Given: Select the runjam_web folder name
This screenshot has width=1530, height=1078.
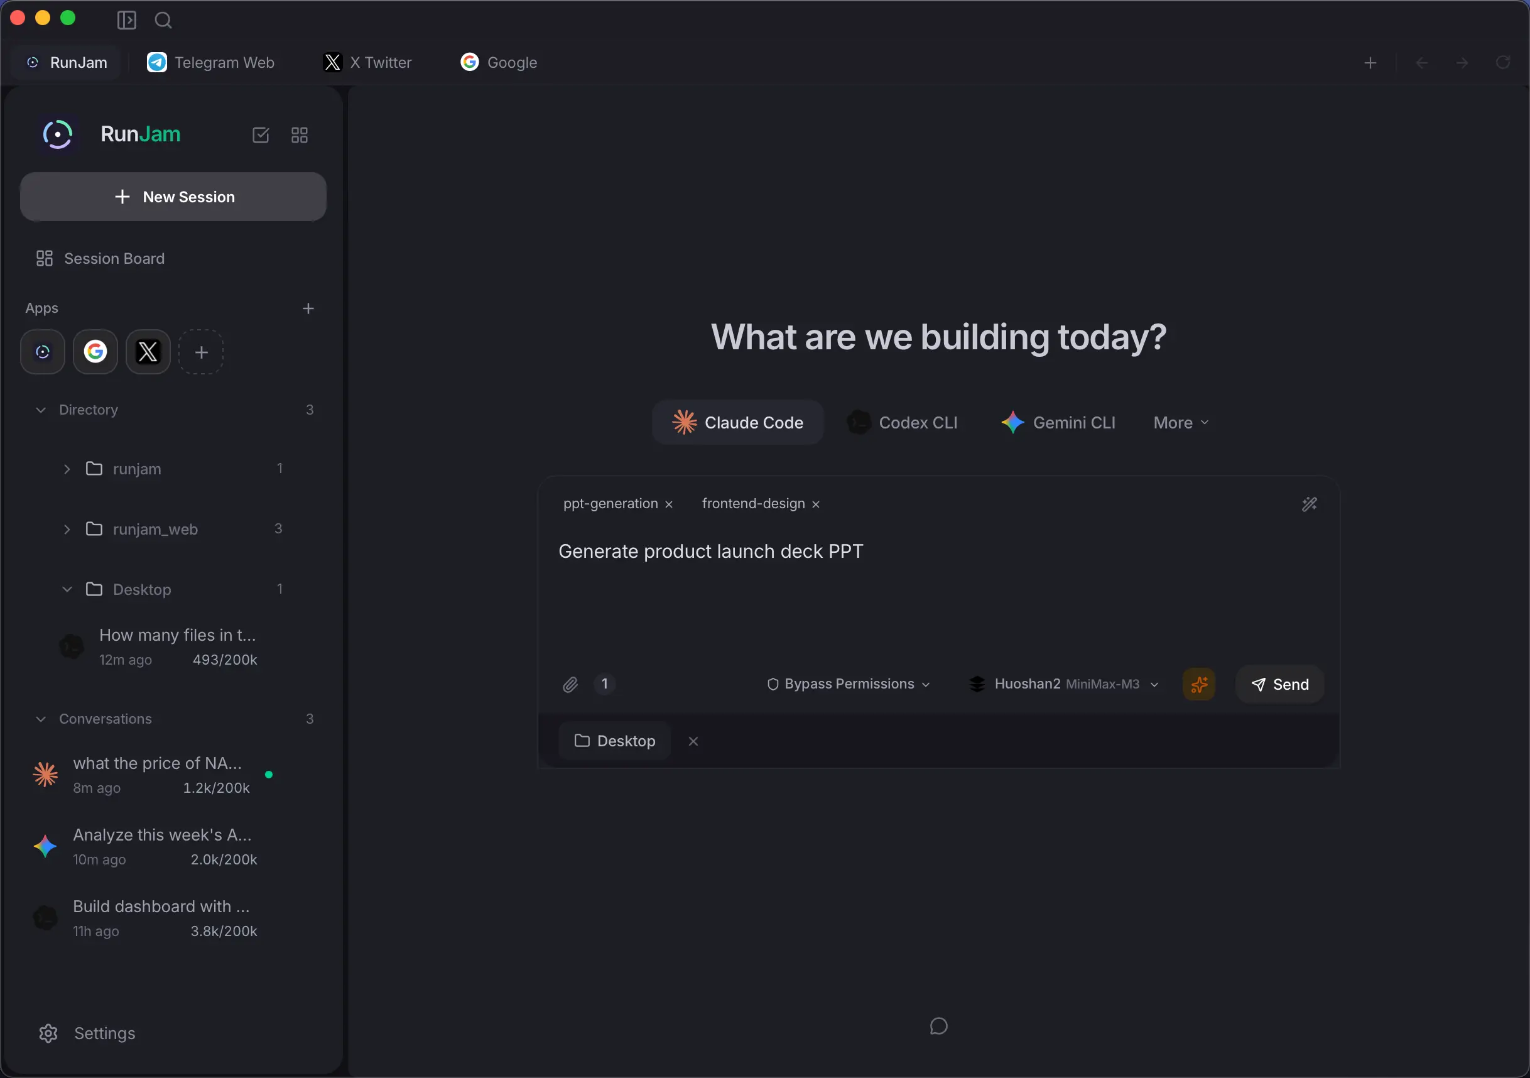Looking at the screenshot, I should pyautogui.click(x=155, y=530).
